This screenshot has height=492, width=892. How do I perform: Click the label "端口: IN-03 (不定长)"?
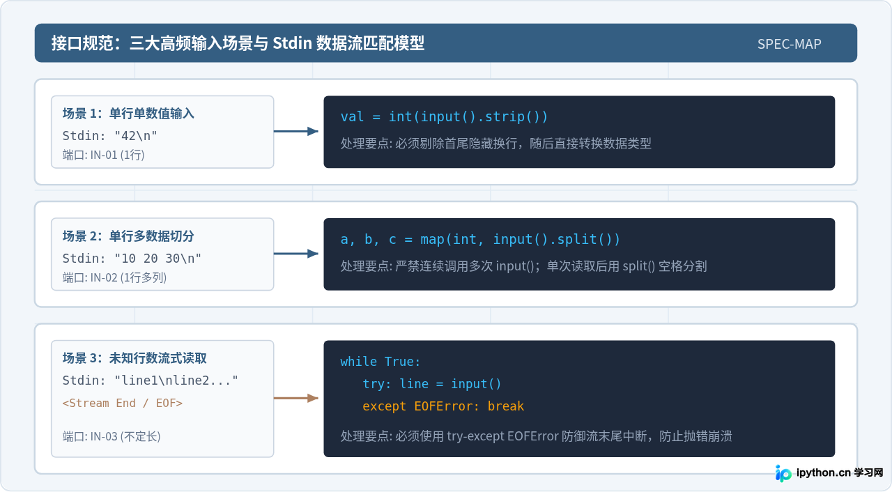click(111, 436)
